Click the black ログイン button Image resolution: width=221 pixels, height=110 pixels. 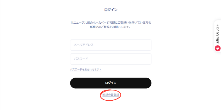tap(111, 83)
